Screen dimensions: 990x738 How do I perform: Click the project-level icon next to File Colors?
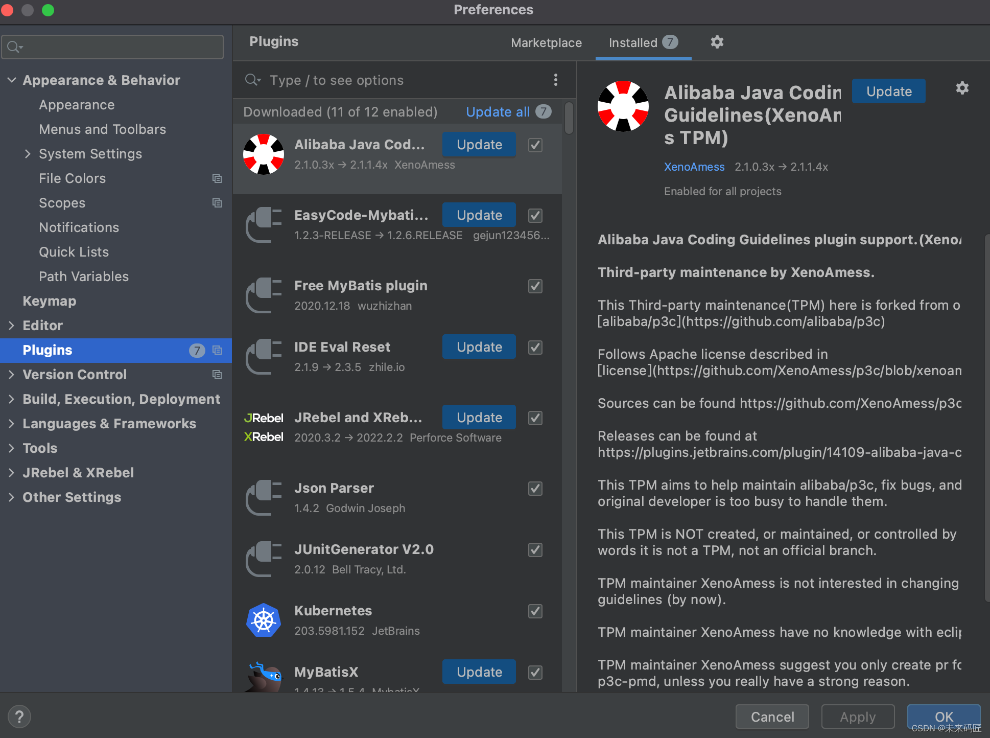217,178
